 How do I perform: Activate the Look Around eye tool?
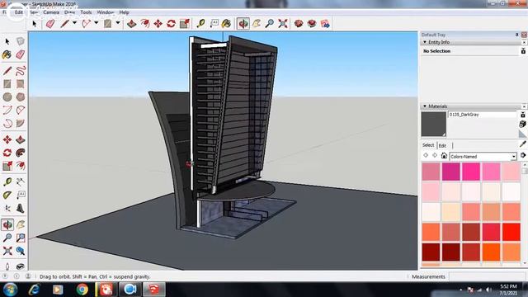point(21,266)
